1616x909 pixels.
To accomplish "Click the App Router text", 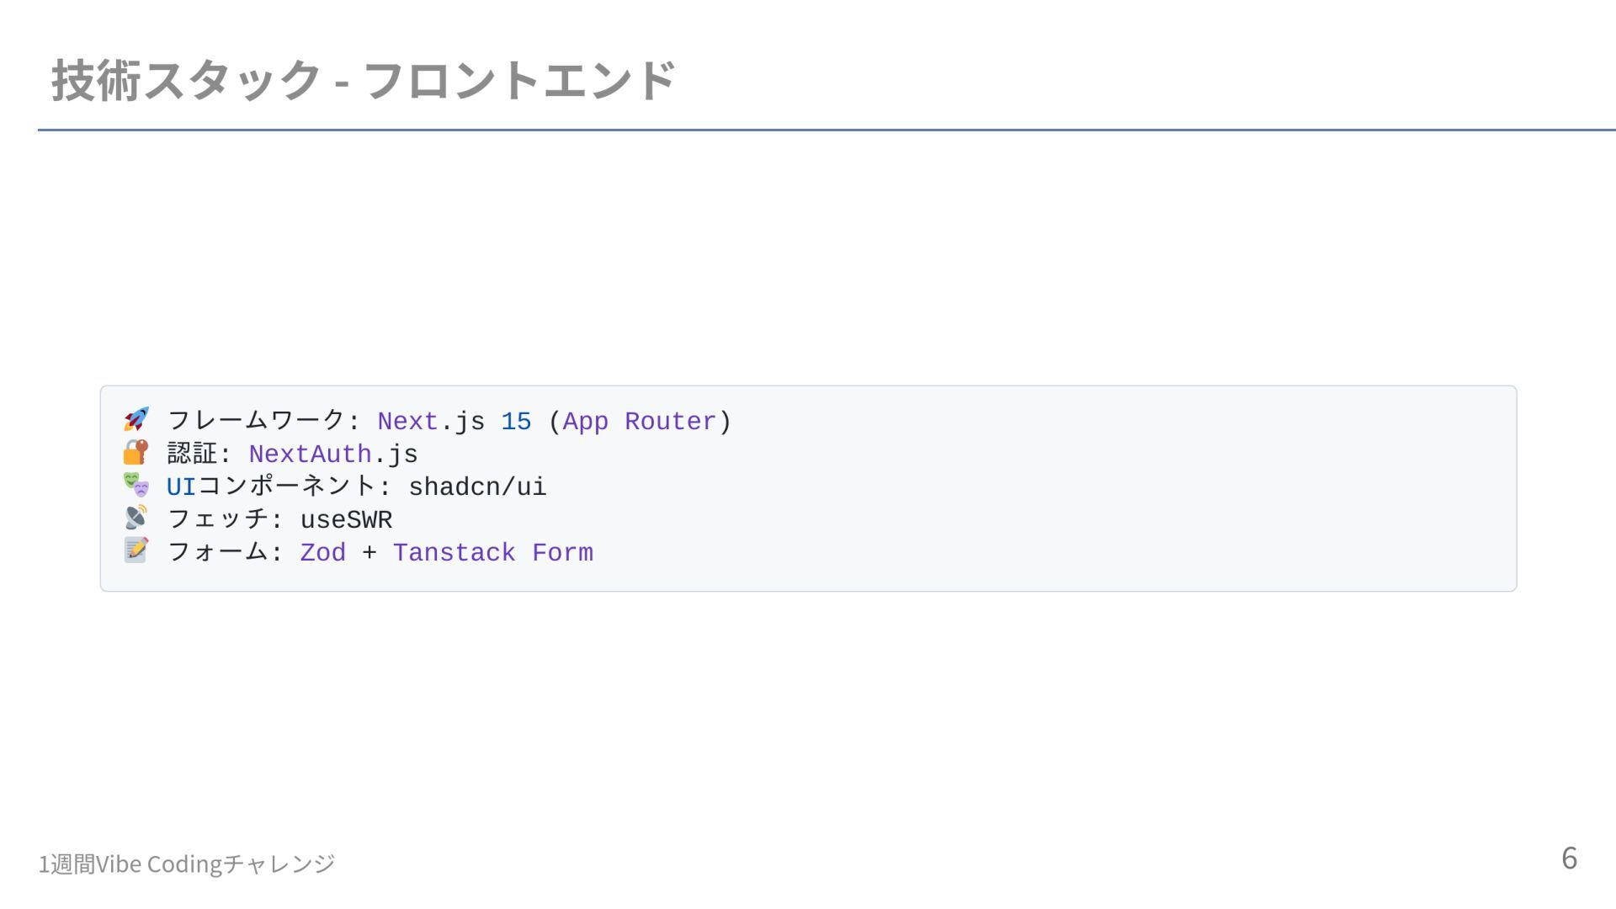I will tap(640, 422).
